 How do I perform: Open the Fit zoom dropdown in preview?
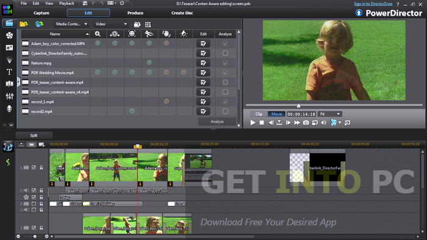coord(330,114)
